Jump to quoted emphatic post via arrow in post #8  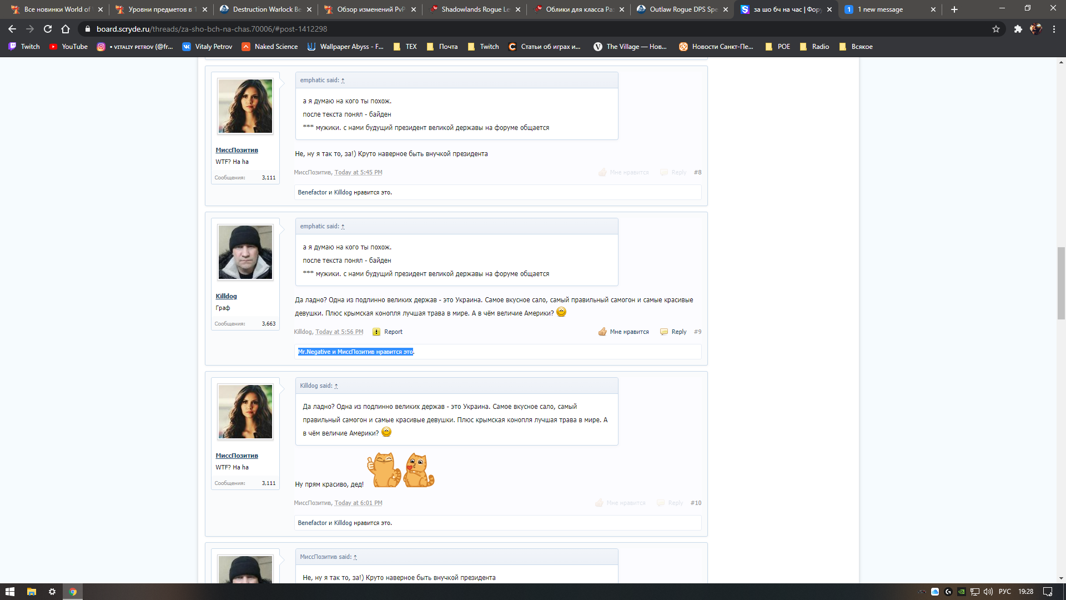pyautogui.click(x=343, y=81)
